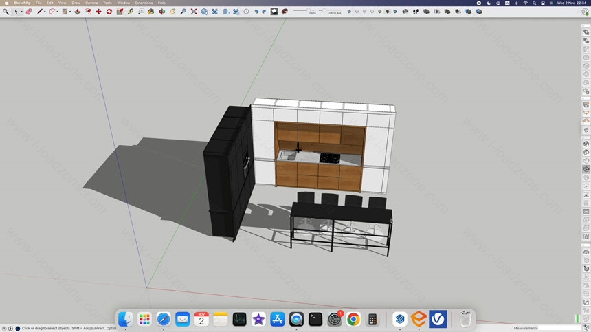Open the Extensions menu
The width and height of the screenshot is (591, 332).
pos(144,3)
